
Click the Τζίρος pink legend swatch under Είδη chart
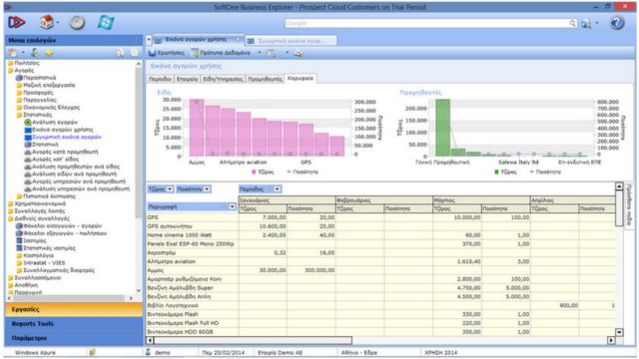click(254, 172)
